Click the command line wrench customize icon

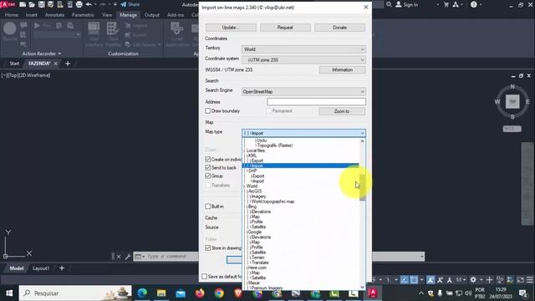pos(128,257)
